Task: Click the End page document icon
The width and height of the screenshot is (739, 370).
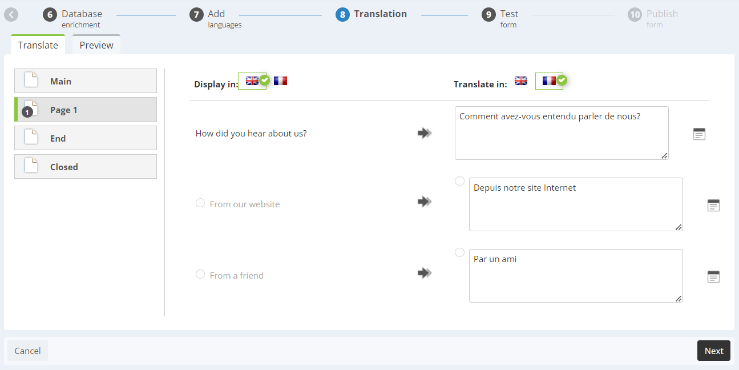Action: coord(31,137)
